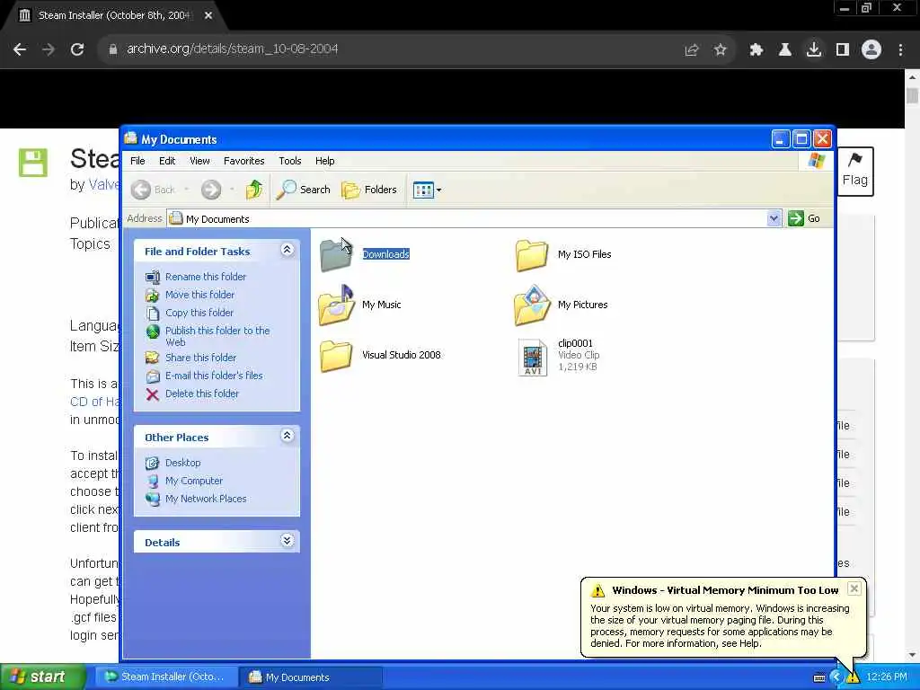
Task: Click the My Documents address field
Action: click(x=467, y=219)
